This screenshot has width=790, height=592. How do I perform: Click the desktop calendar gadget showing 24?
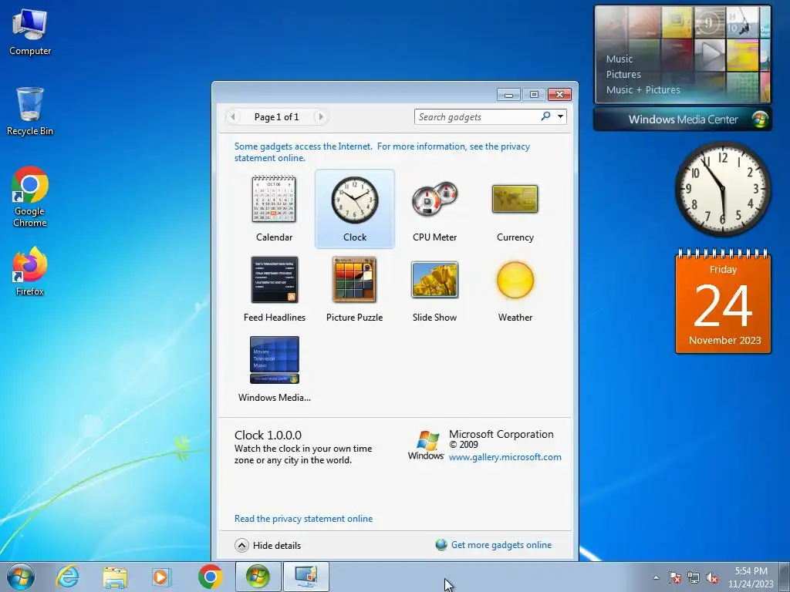(x=723, y=301)
